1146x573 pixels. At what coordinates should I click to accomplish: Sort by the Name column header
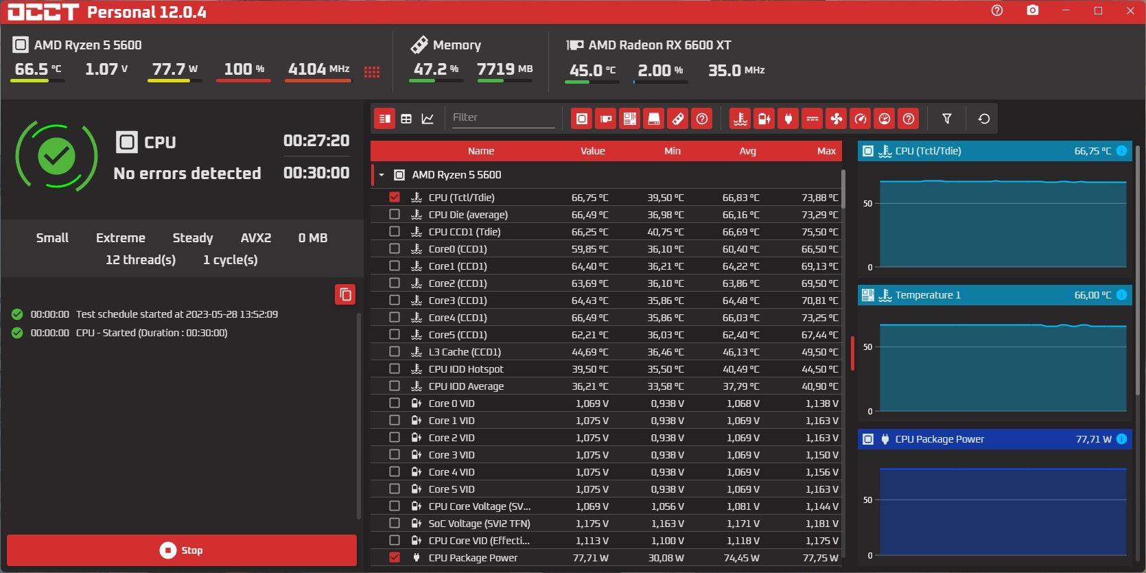(481, 151)
